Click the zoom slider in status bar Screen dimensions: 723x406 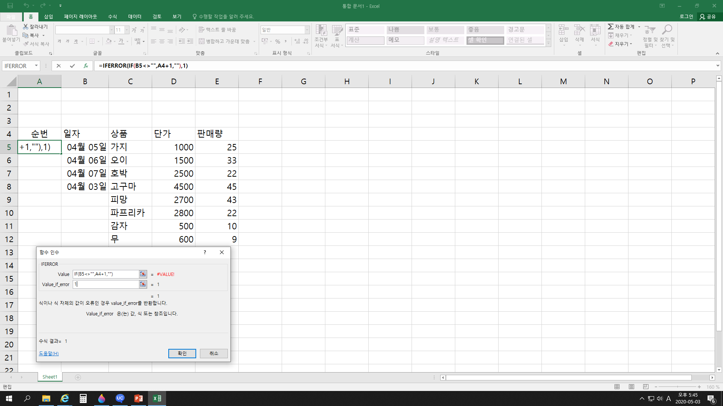[677, 387]
